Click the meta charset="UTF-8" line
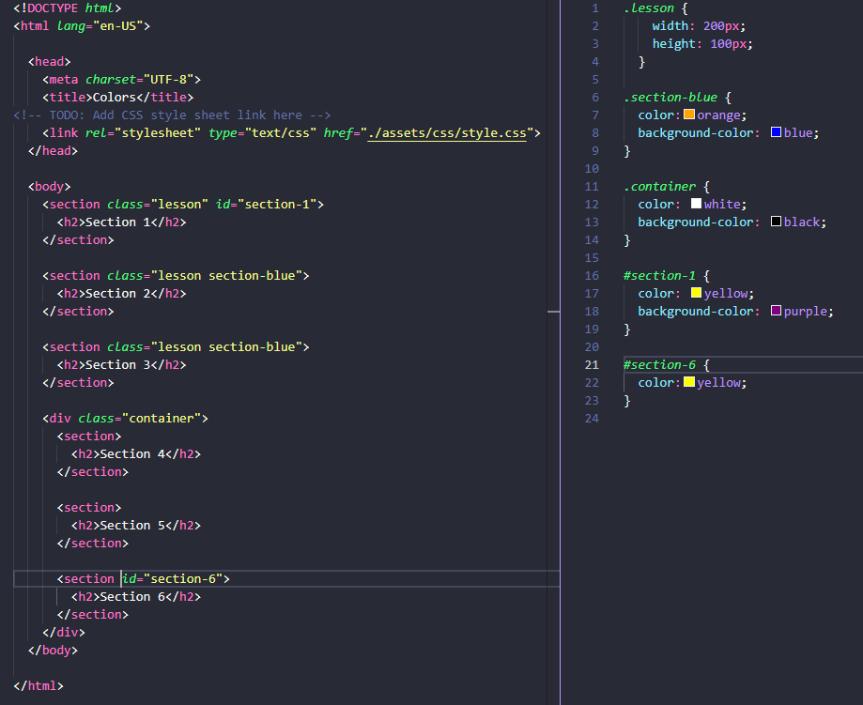This screenshot has width=863, height=705. pyautogui.click(x=122, y=79)
